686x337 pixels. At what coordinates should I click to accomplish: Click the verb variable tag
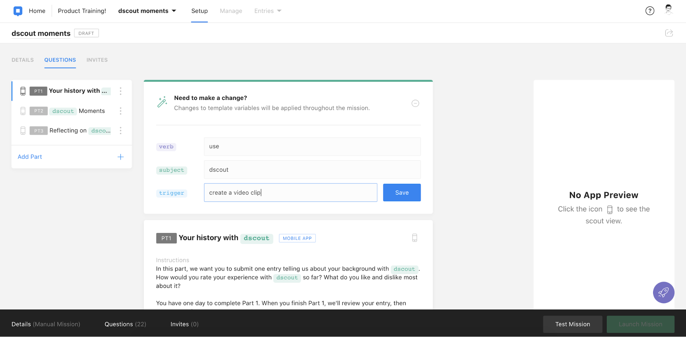pos(166,147)
